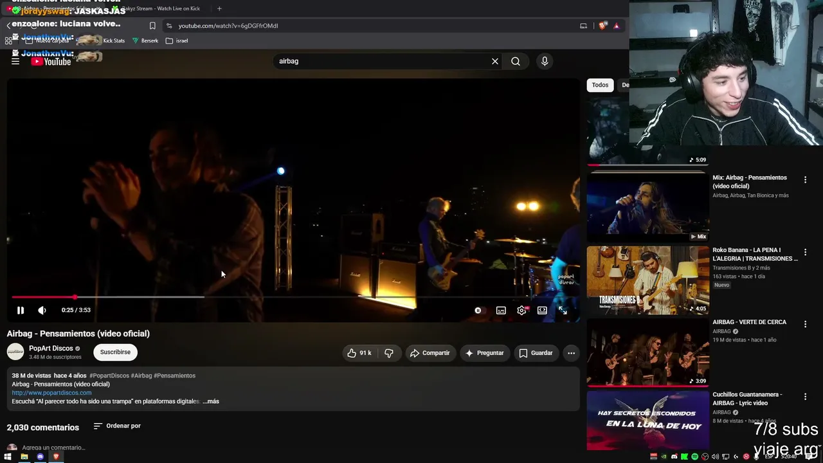This screenshot has height=463, width=823.
Task: Mute the video volume
Action: 42,310
